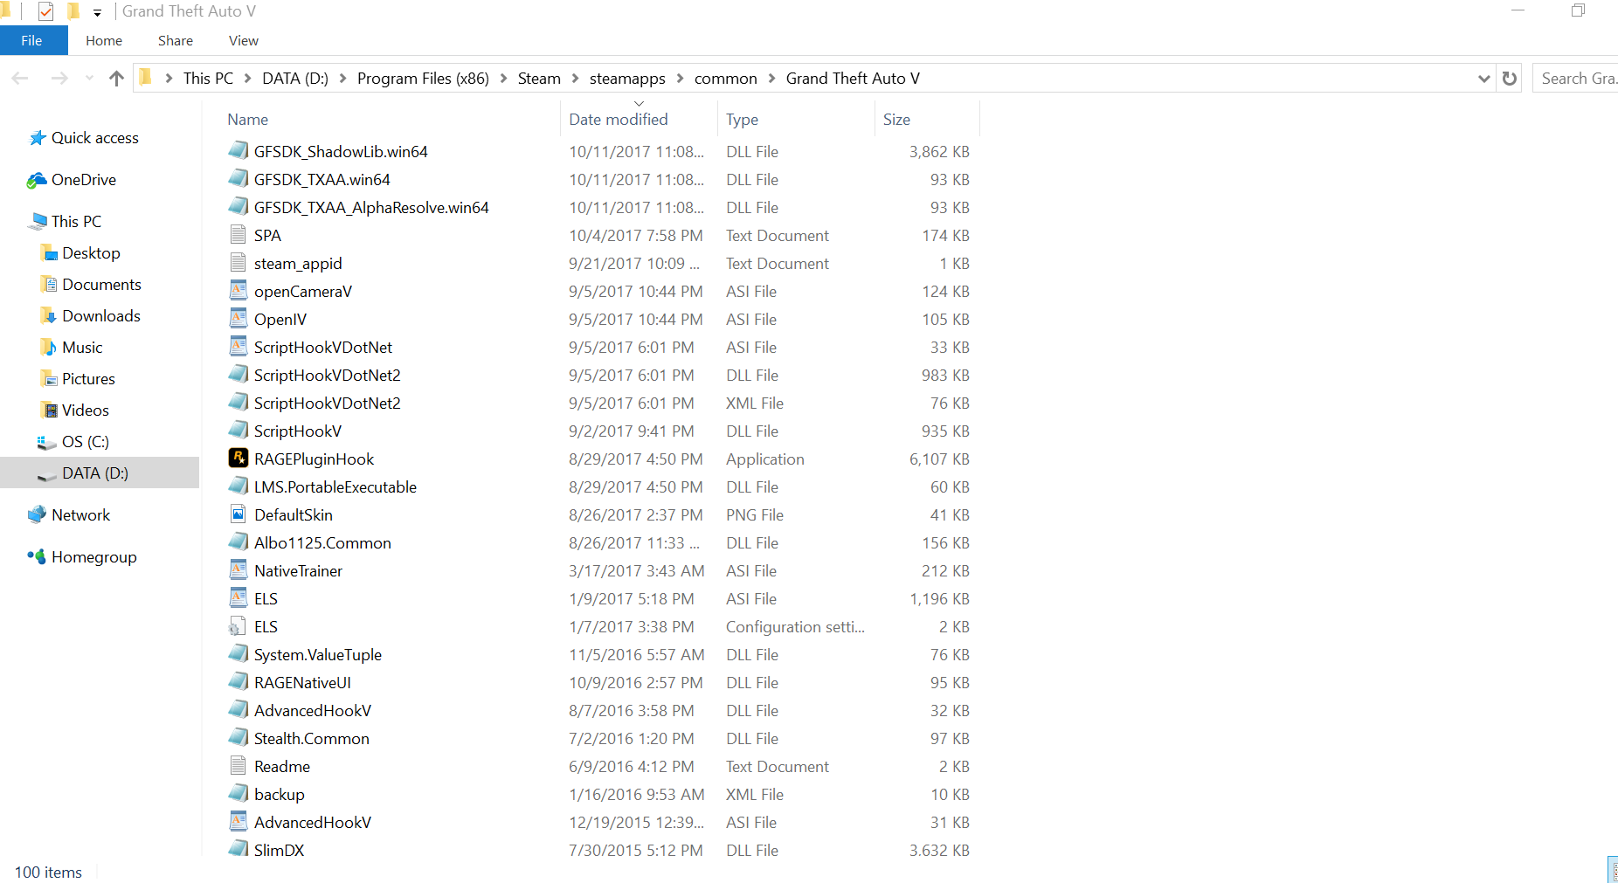This screenshot has width=1618, height=883.
Task: Open the File ribbon tab
Action: tap(32, 40)
